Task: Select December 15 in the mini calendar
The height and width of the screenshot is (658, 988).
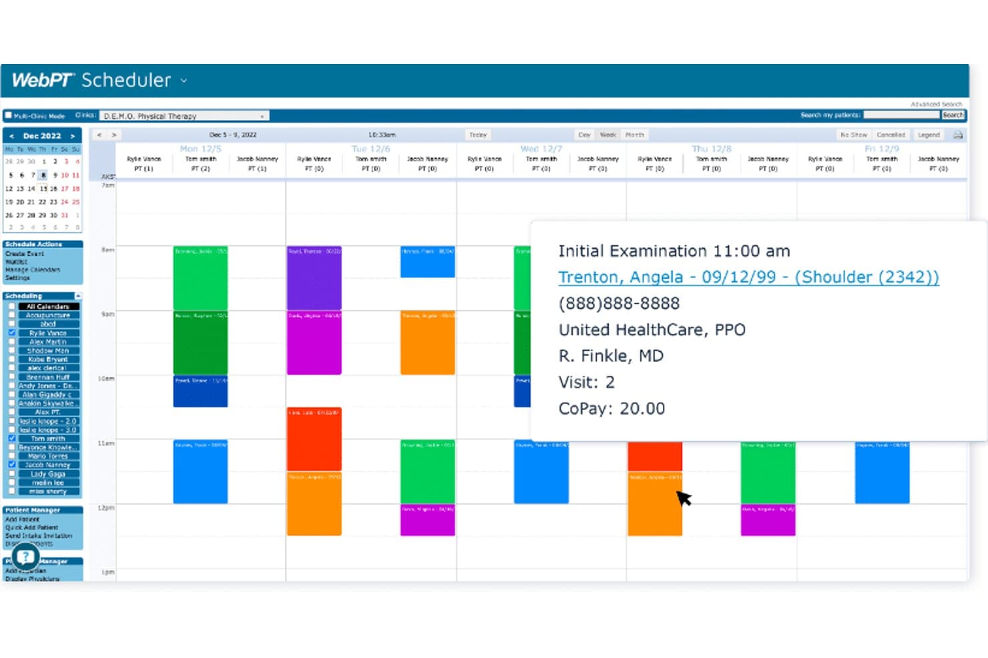Action: click(x=43, y=189)
